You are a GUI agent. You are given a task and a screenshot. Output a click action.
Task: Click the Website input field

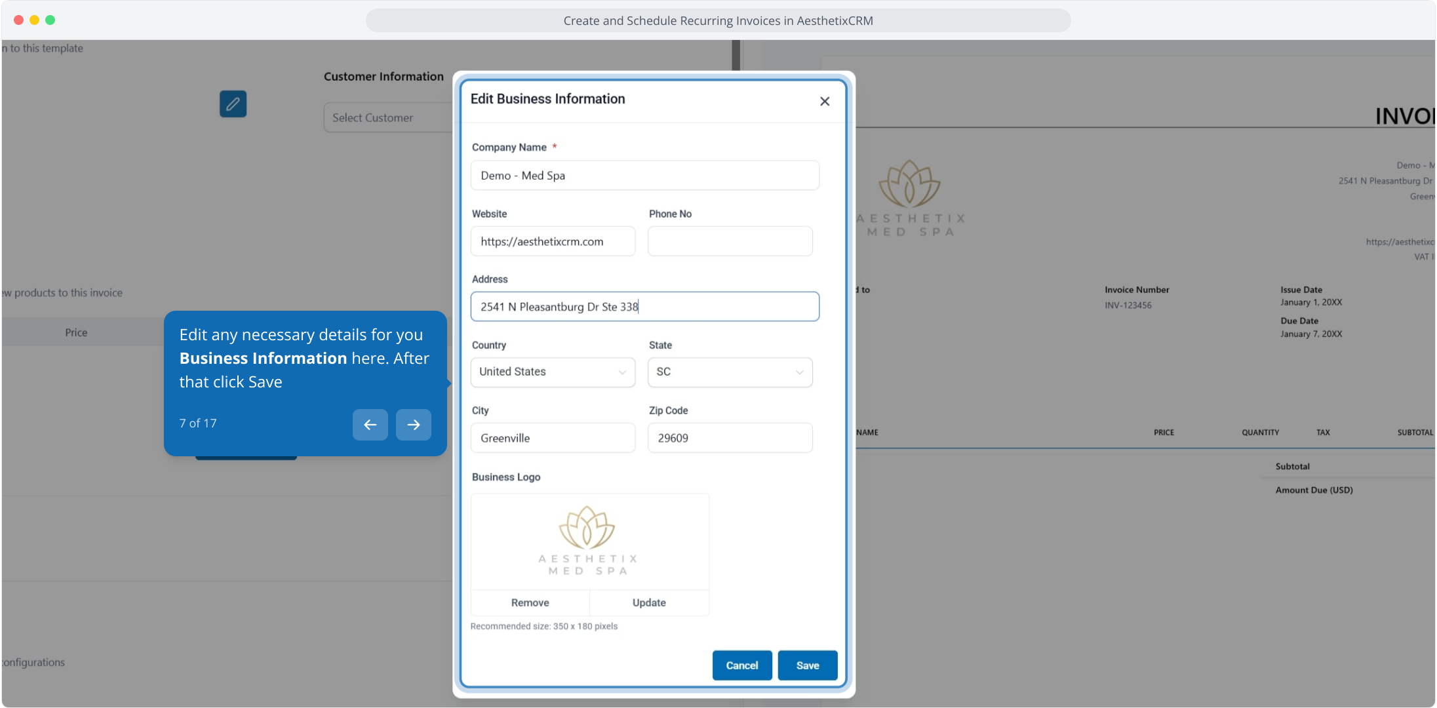click(552, 241)
